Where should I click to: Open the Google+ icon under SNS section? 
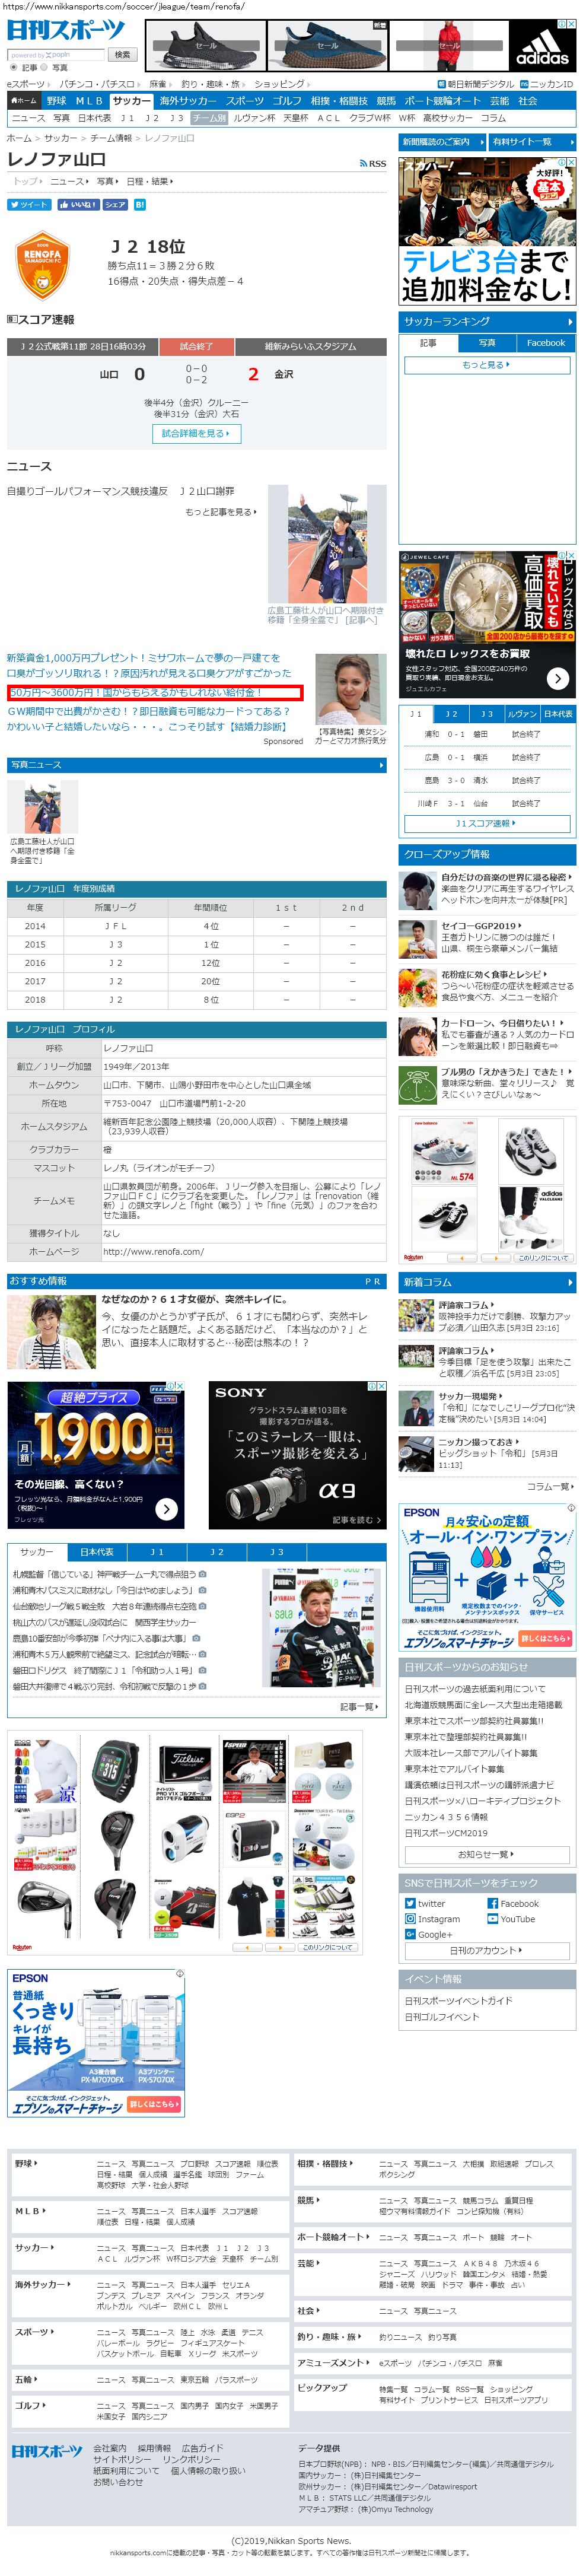[x=410, y=1933]
